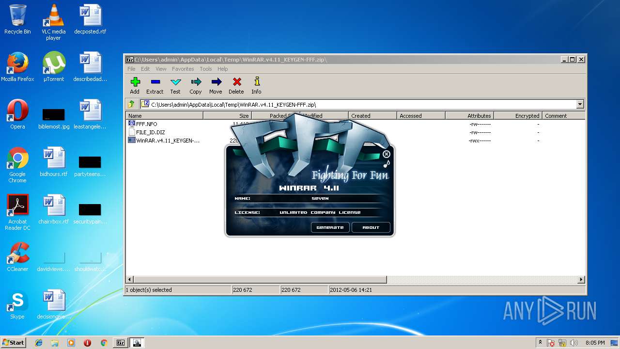Open µTorrent desktop shortcut
Screen dimensions: 620x349
point(53,67)
